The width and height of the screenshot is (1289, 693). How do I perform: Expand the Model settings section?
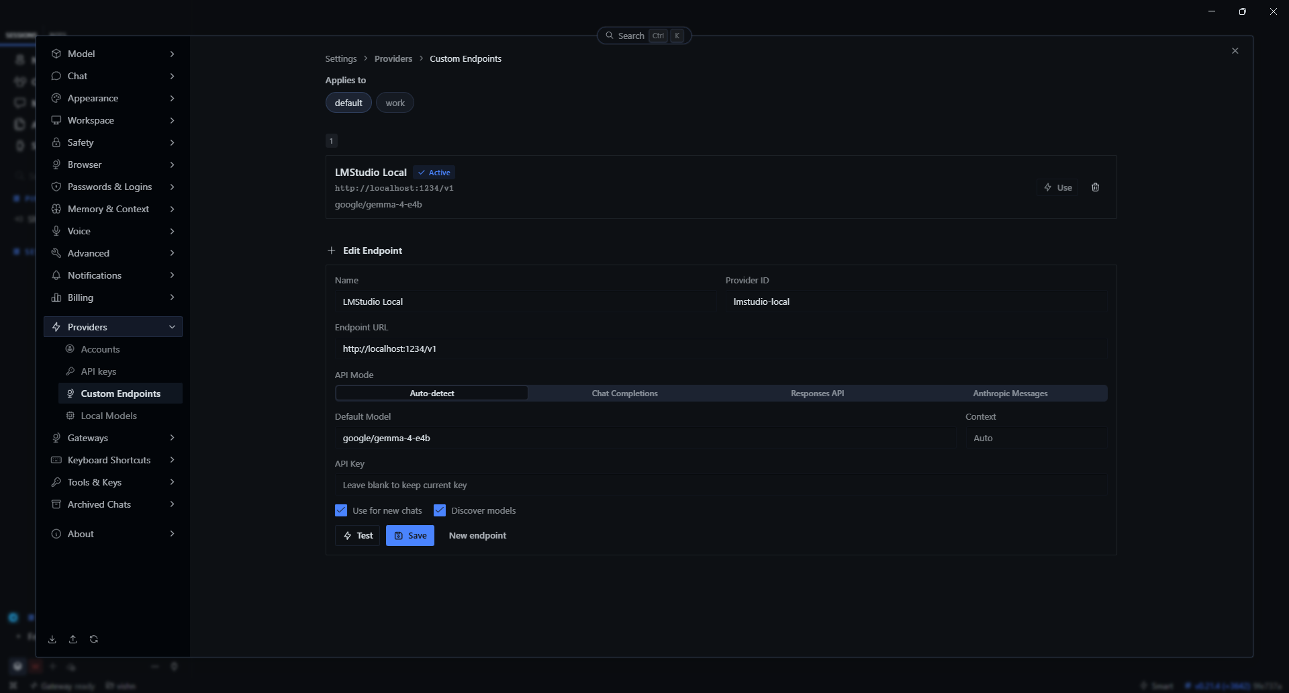tap(113, 54)
